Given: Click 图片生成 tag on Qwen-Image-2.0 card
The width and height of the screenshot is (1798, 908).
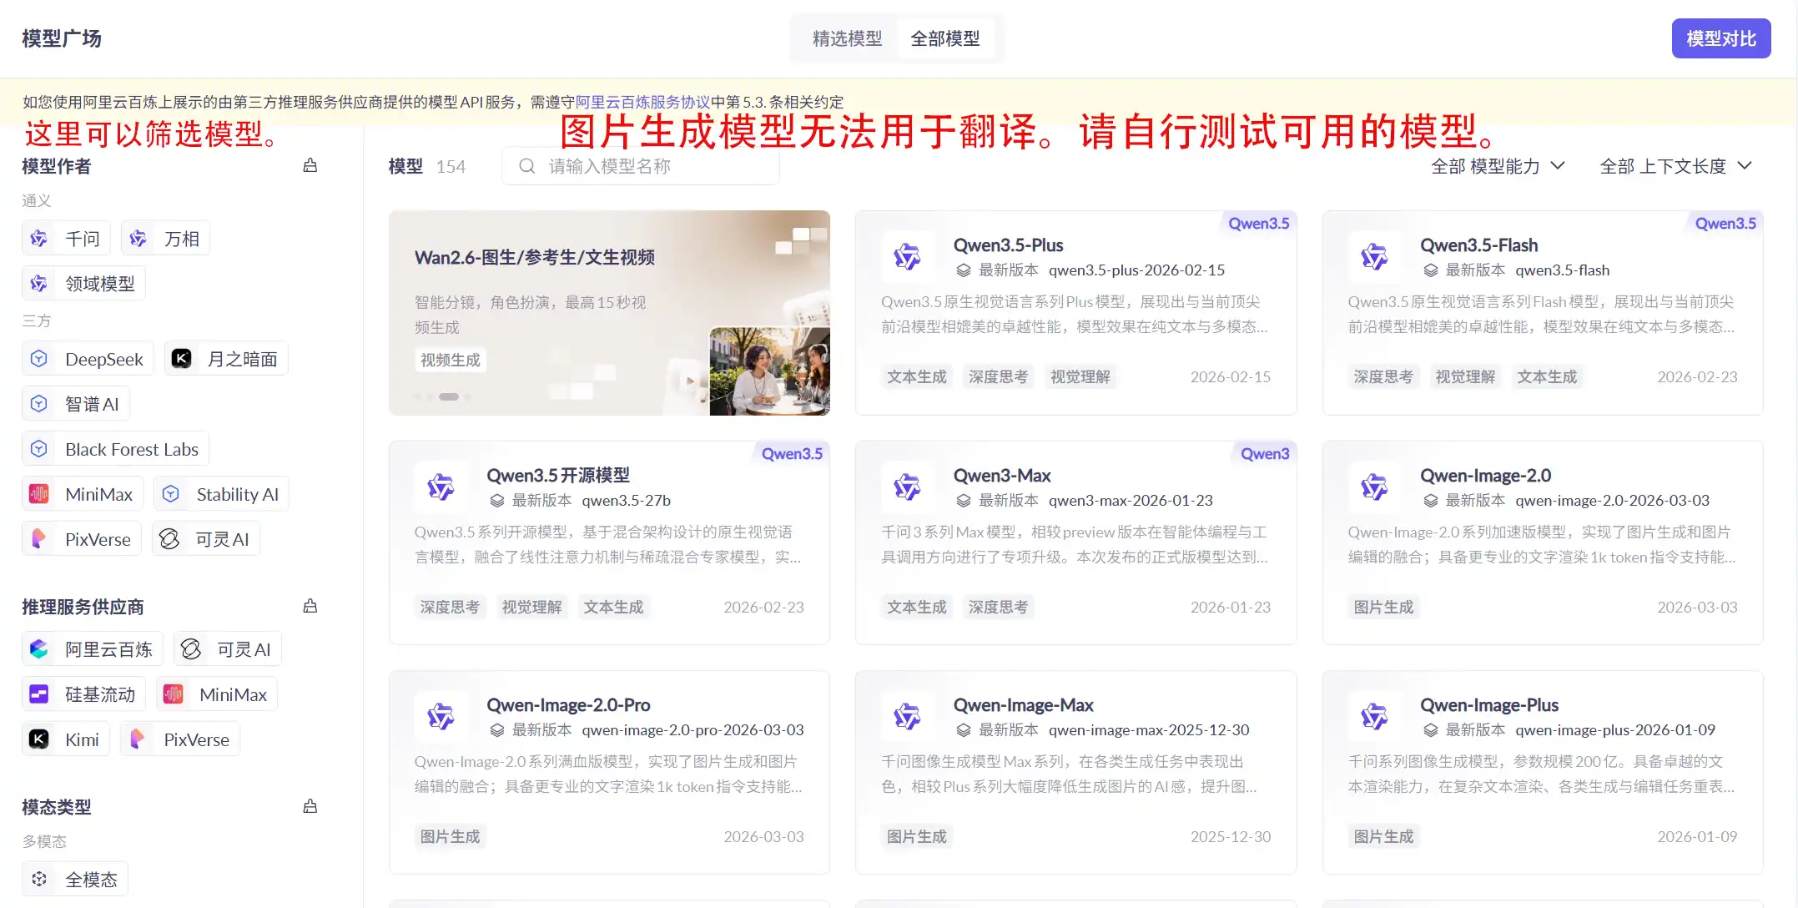Looking at the screenshot, I should (x=1383, y=607).
